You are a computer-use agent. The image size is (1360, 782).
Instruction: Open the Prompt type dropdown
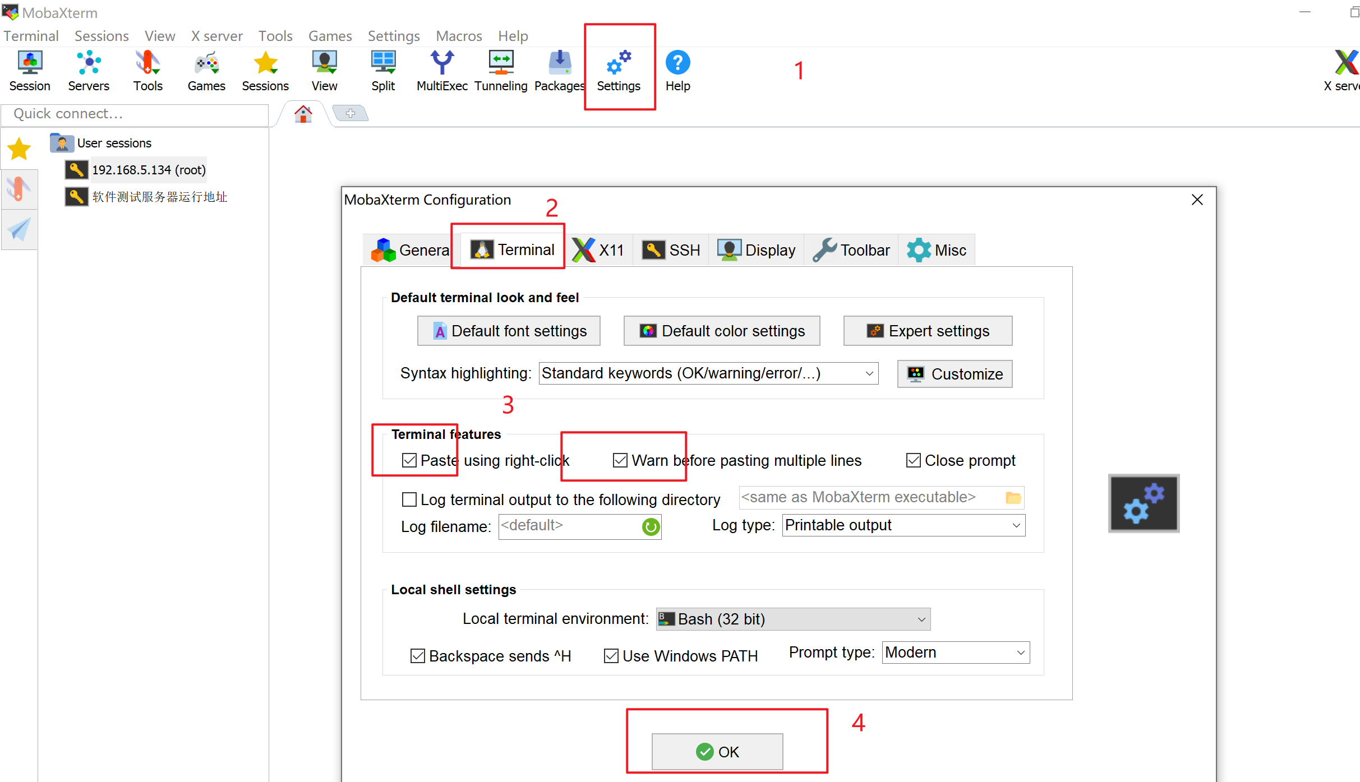point(956,653)
